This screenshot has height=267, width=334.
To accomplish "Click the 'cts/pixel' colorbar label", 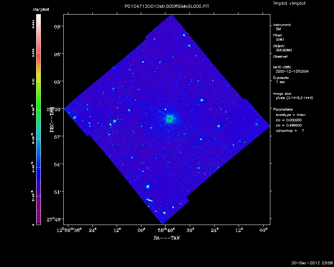I will coord(41,9).
